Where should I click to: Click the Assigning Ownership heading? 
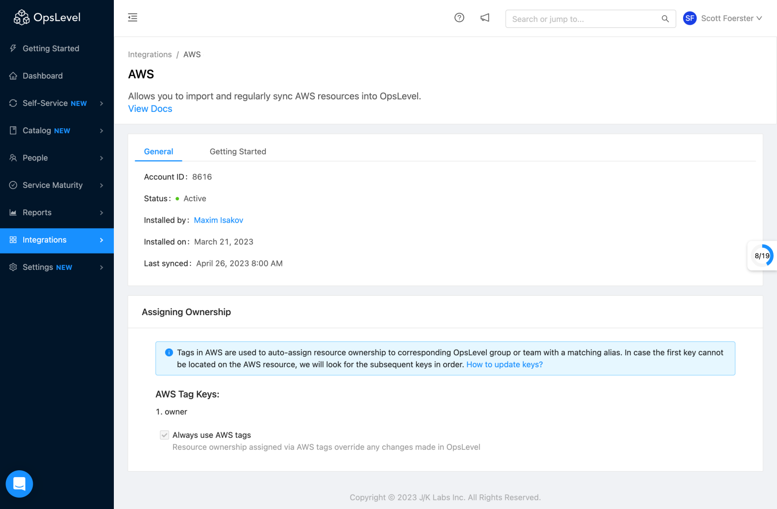[186, 312]
